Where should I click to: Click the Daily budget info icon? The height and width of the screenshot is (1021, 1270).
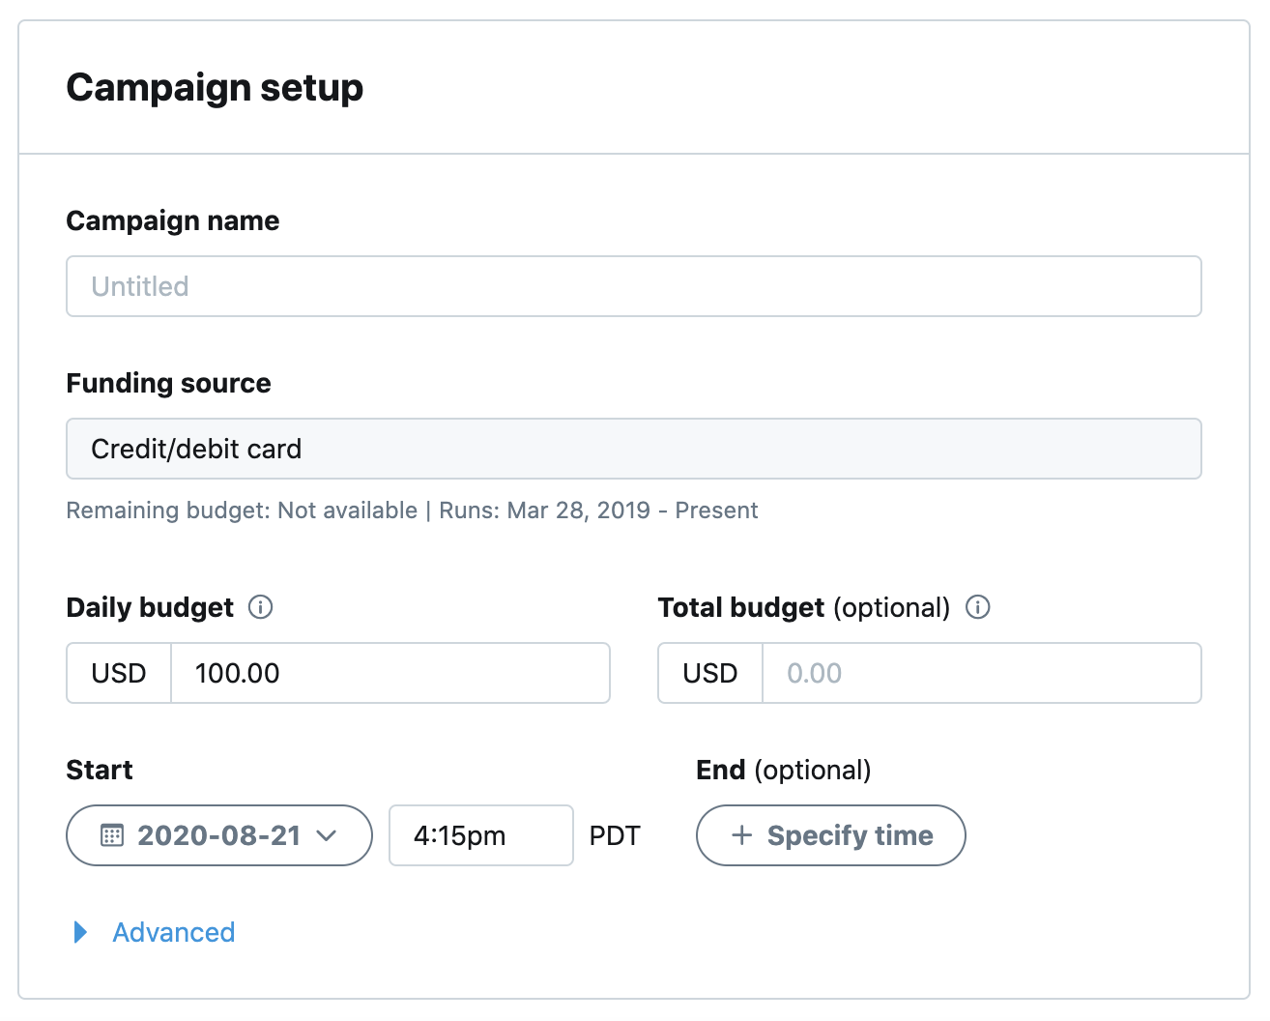[260, 607]
